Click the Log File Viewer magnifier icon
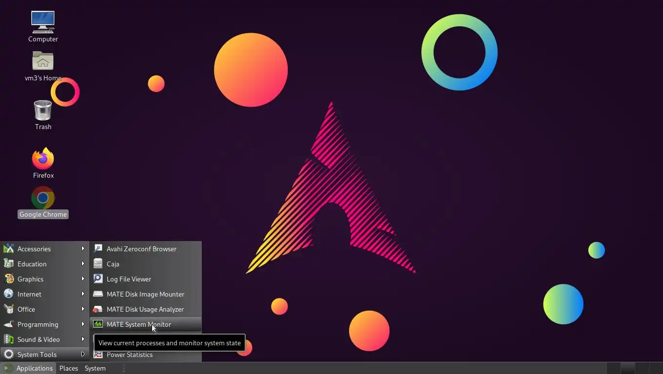Screen dimensions: 663x374 click(x=98, y=279)
